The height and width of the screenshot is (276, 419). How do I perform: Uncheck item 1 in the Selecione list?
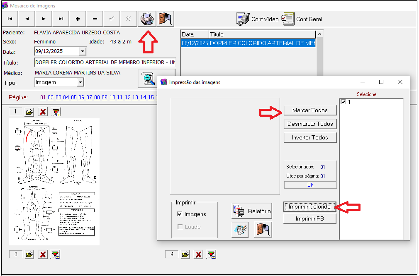click(343, 102)
